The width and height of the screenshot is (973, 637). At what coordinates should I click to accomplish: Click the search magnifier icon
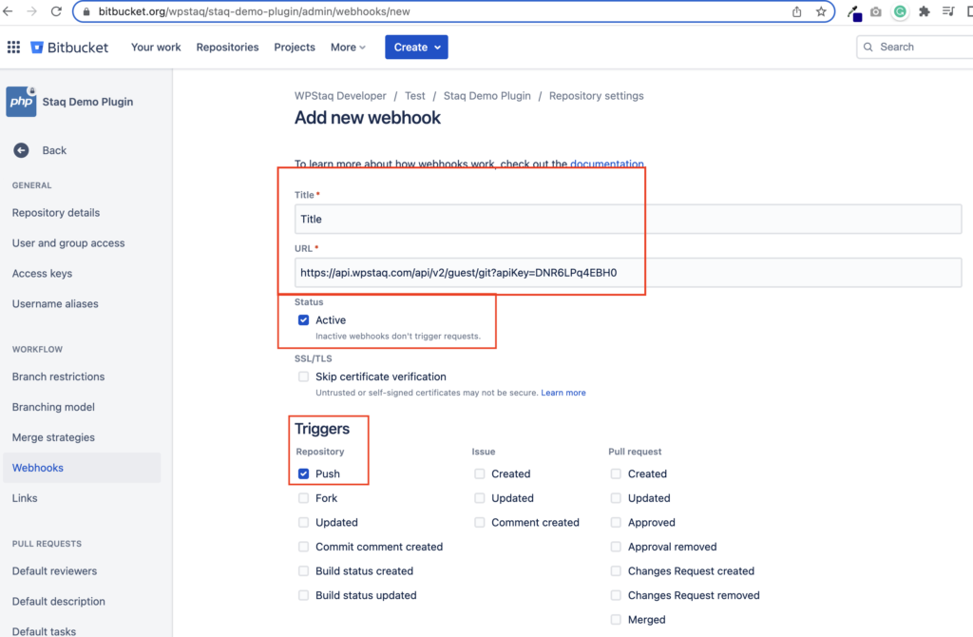point(868,47)
